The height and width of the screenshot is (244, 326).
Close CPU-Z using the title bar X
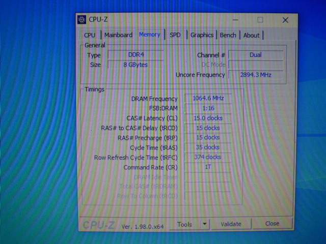point(285,20)
